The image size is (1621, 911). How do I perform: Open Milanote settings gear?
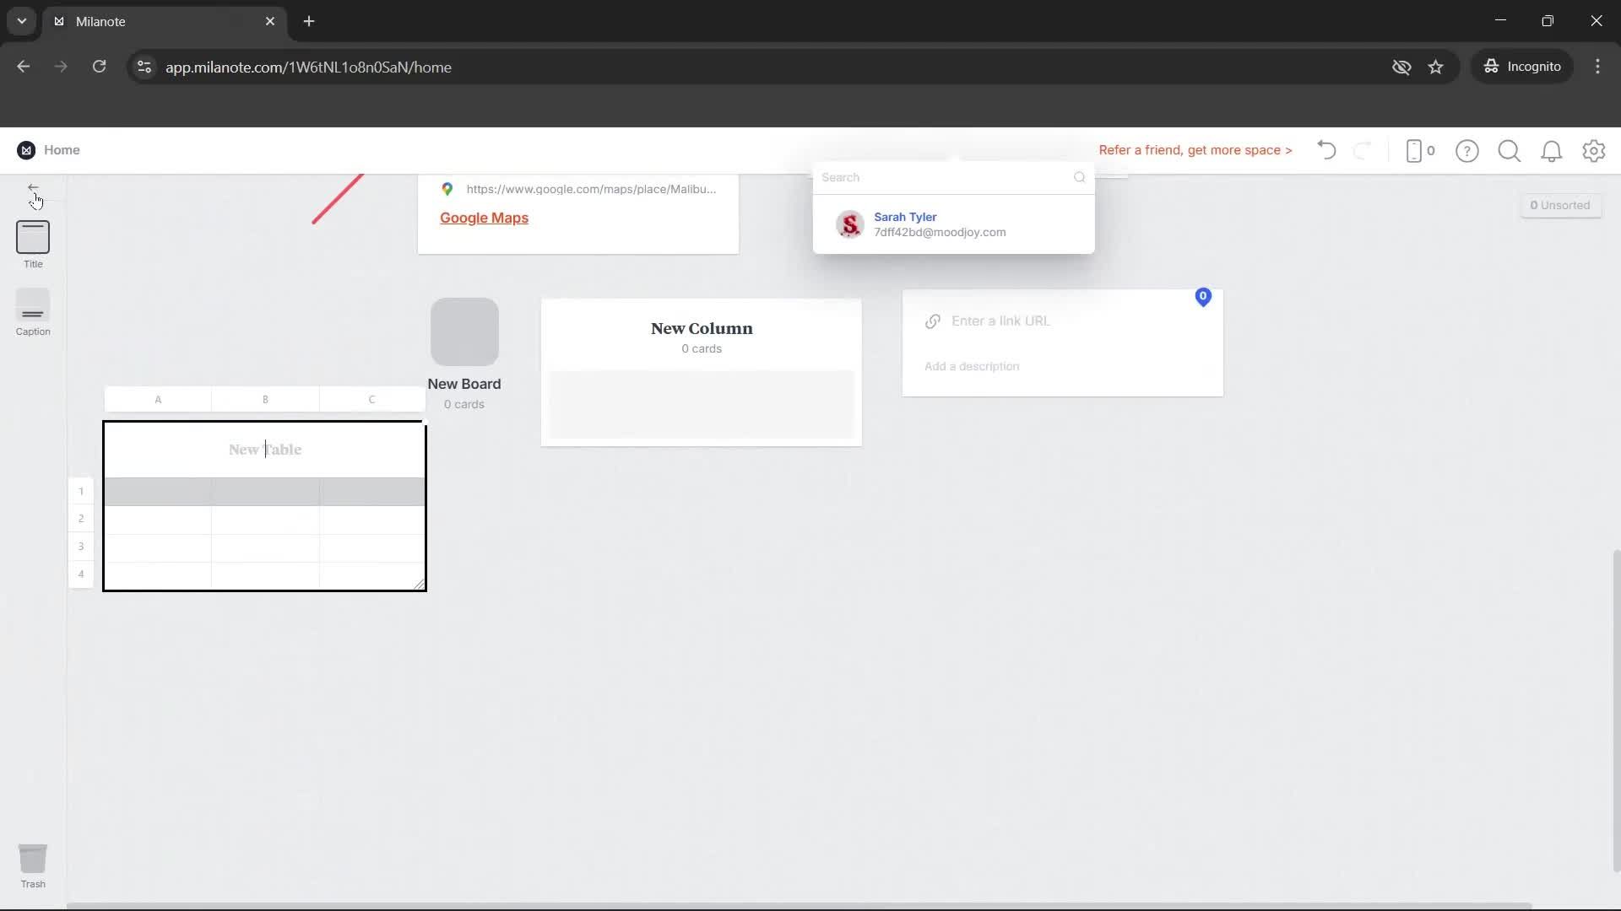coord(1594,150)
